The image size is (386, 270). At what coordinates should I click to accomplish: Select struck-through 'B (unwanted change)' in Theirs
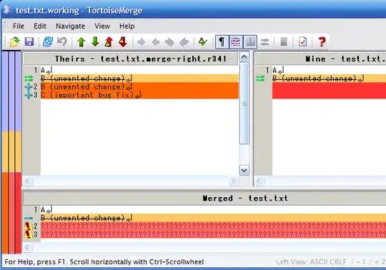139,79
